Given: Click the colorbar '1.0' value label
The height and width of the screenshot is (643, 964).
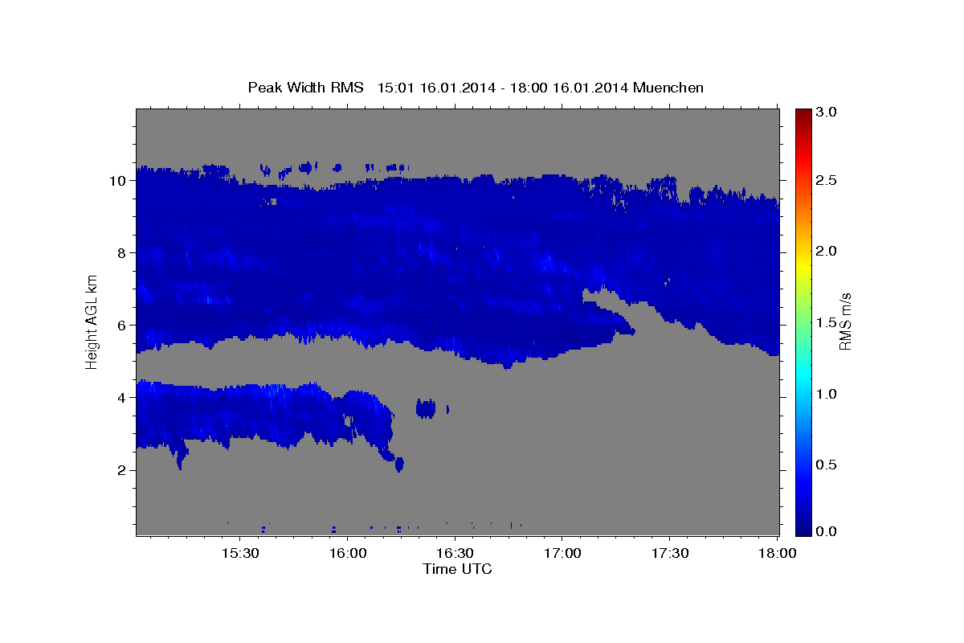Looking at the screenshot, I should click(x=827, y=394).
